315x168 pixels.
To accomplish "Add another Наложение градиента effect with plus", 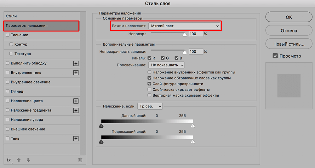I will 76,110.
